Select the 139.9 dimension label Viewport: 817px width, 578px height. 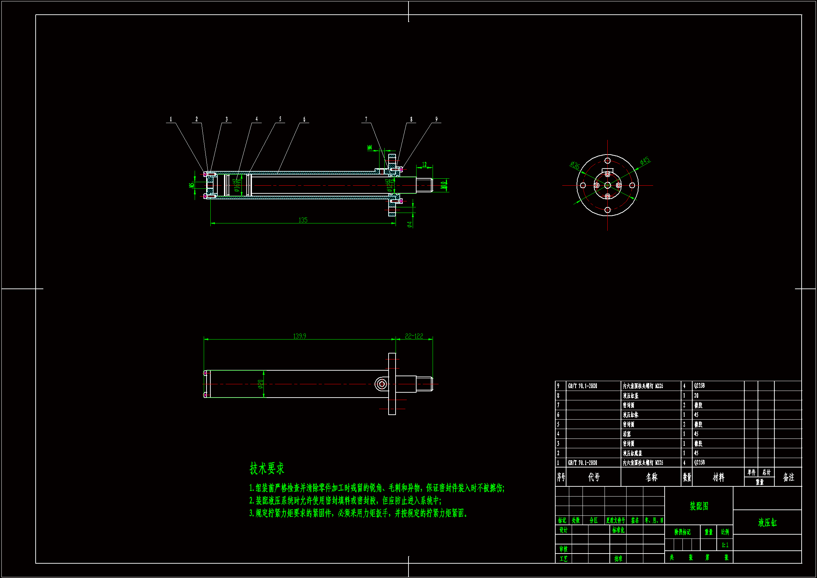click(299, 336)
